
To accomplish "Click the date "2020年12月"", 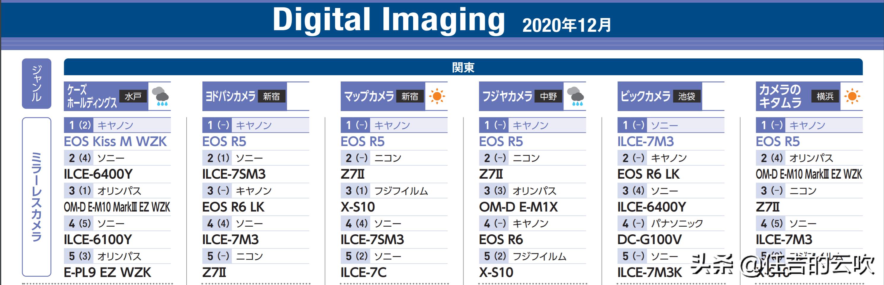I will 566,25.
